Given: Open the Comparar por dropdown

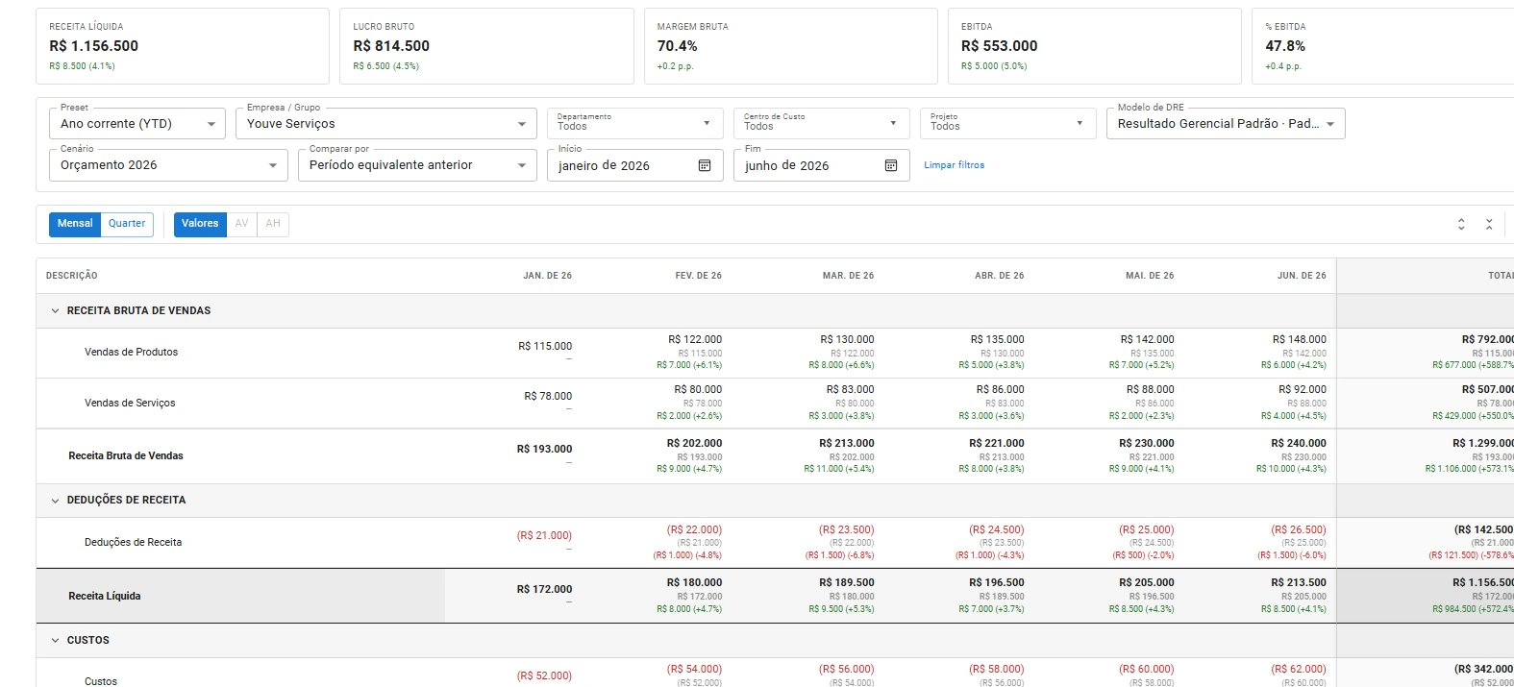Looking at the screenshot, I should tap(416, 165).
